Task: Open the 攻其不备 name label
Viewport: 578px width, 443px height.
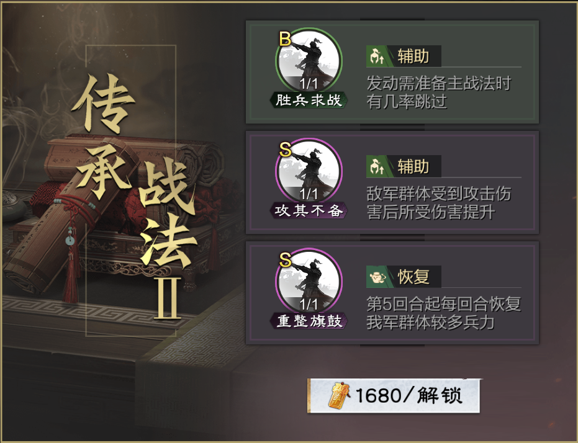Action: coord(309,210)
